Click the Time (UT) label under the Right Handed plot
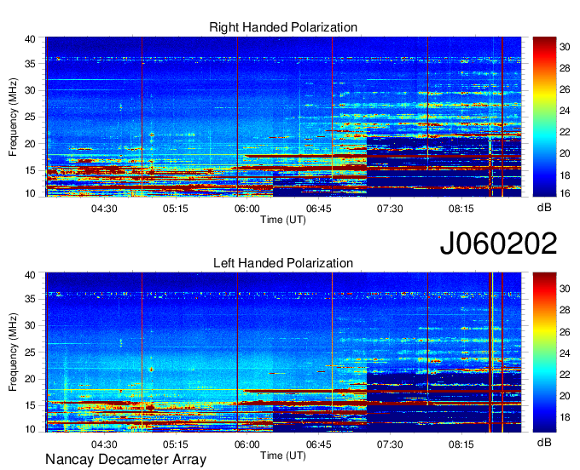580x470 pixels. (x=283, y=220)
